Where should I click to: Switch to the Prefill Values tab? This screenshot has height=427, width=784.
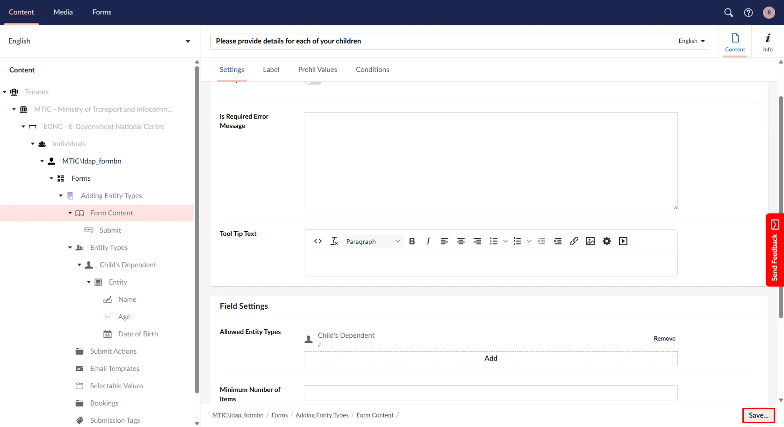317,70
